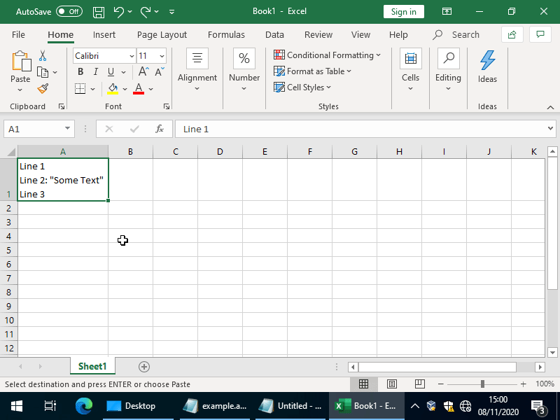
Task: Expand the Paste options arrow
Action: pyautogui.click(x=20, y=90)
